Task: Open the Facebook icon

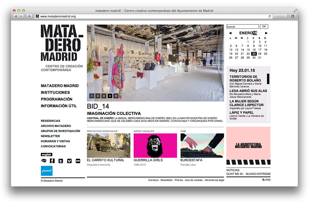Action: coord(52,161)
